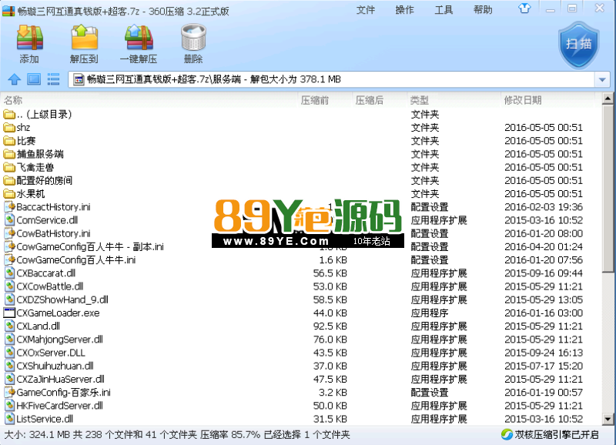
Task: Open the 工具 menu
Action: tap(444, 10)
